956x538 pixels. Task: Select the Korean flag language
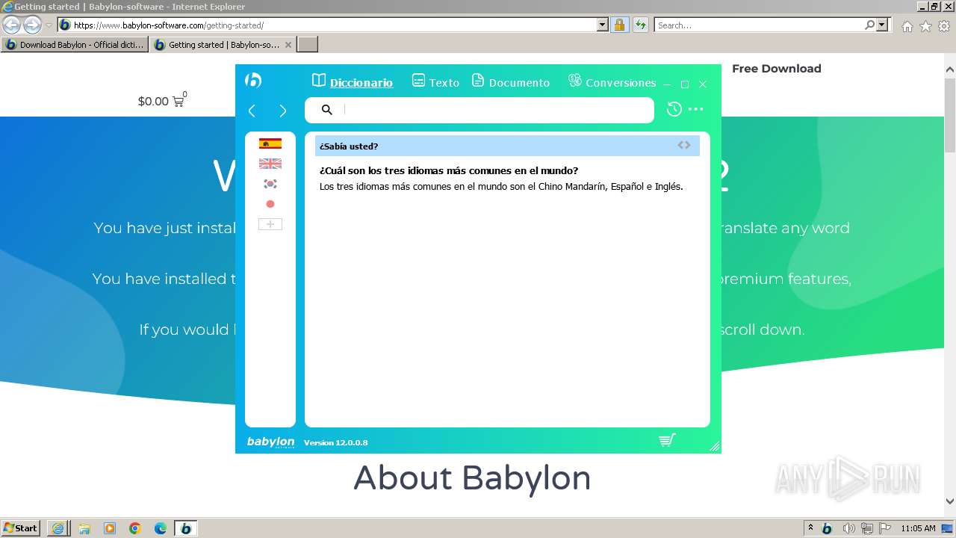click(270, 184)
